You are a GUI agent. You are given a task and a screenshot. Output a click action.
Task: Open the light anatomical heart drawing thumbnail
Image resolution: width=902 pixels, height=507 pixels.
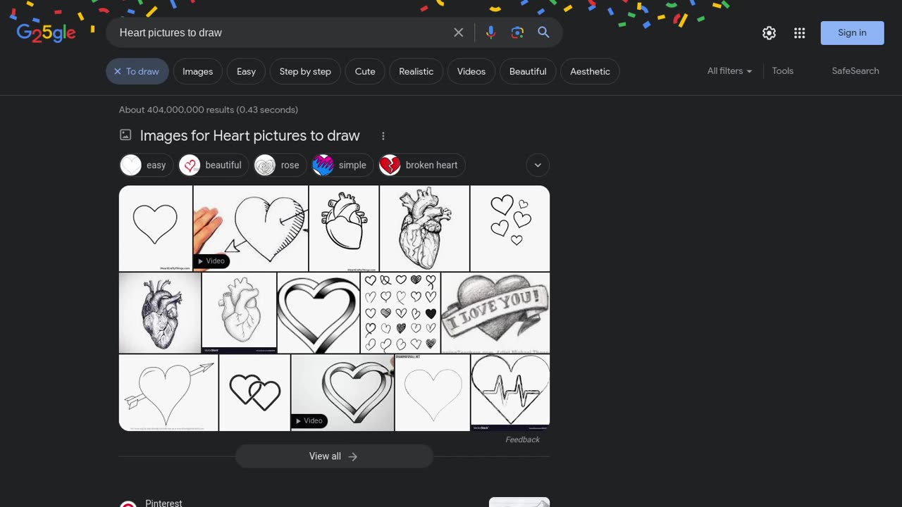(239, 313)
